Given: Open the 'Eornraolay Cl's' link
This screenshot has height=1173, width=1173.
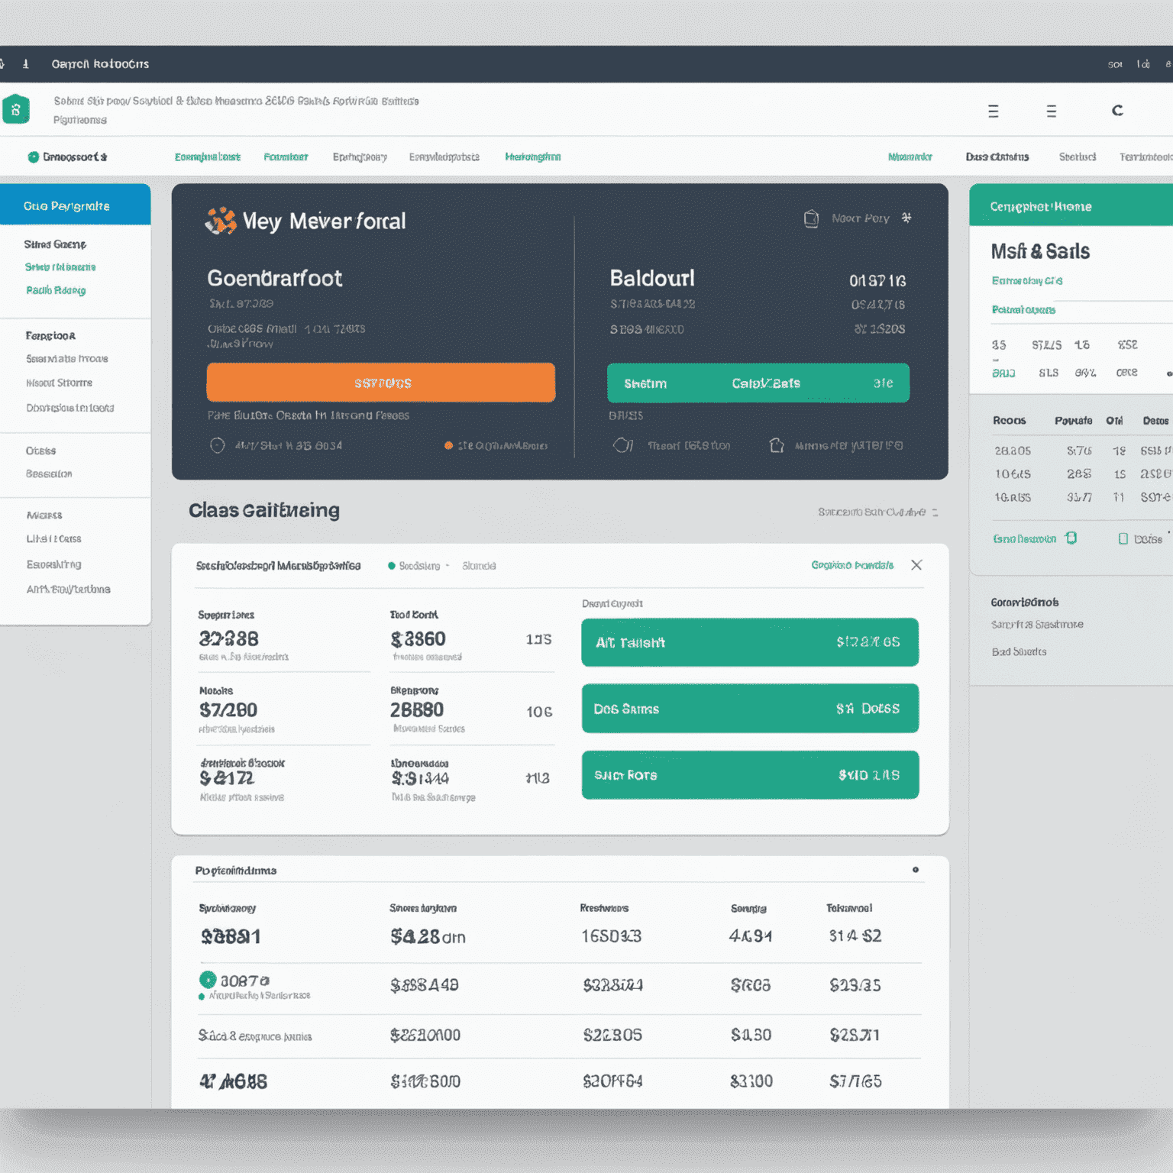Looking at the screenshot, I should point(1027,281).
